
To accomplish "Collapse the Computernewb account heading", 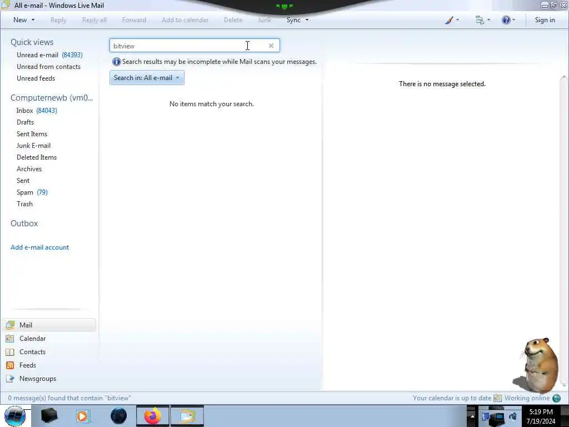I will tap(52, 98).
